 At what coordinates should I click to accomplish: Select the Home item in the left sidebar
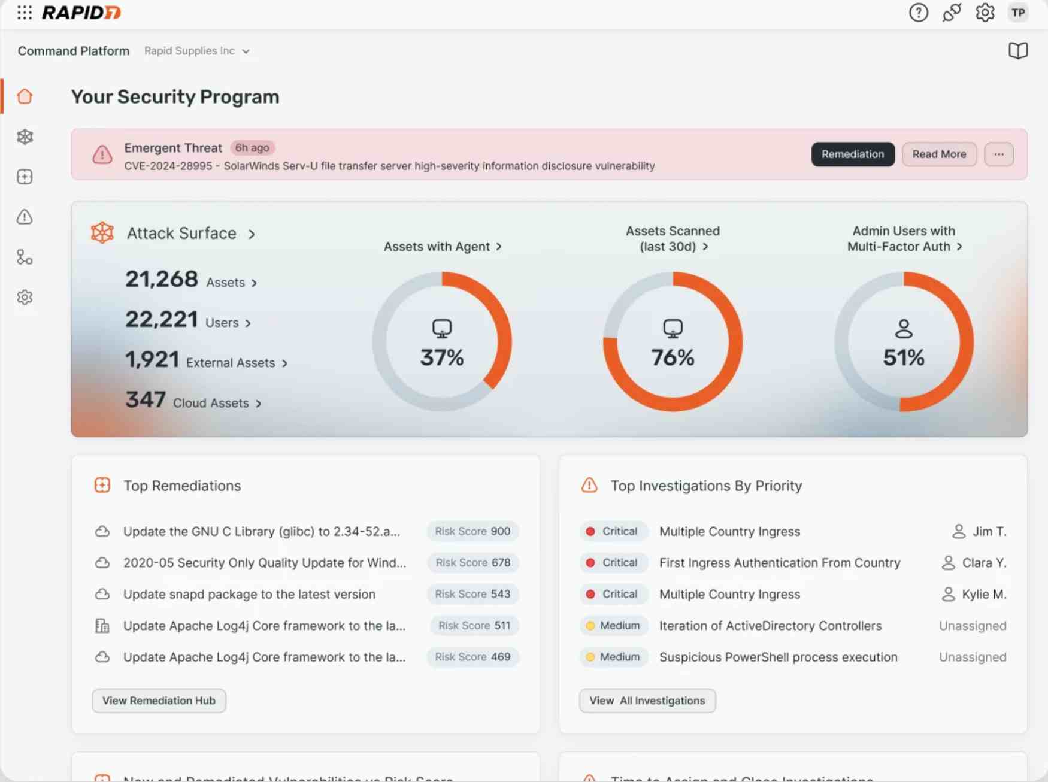[25, 96]
